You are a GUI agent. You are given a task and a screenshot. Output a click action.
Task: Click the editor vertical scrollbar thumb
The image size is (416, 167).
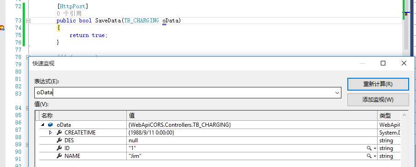406,32
